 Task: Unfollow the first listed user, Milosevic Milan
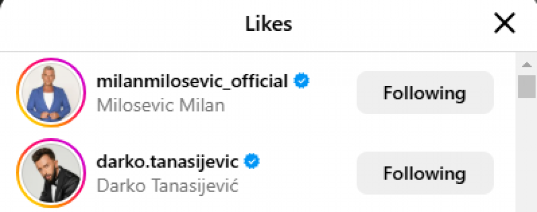[x=425, y=93]
